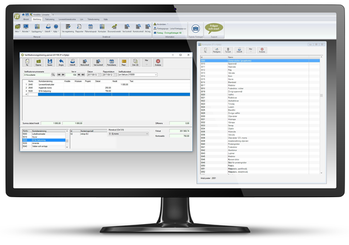Click the search magnifier beside Verifikationsnummerserie
The image size is (349, 245).
click(x=53, y=75)
